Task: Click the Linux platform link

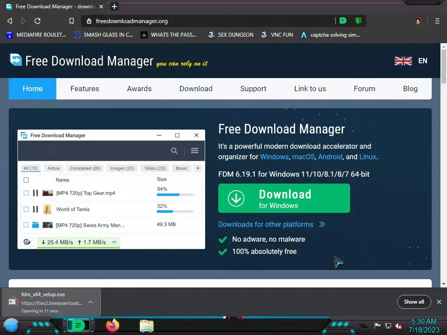Action: [x=368, y=157]
